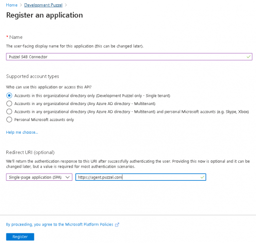
Task: Click the breadcrumb chevron after Development Puzzel
Action: pyautogui.click(x=66, y=5)
